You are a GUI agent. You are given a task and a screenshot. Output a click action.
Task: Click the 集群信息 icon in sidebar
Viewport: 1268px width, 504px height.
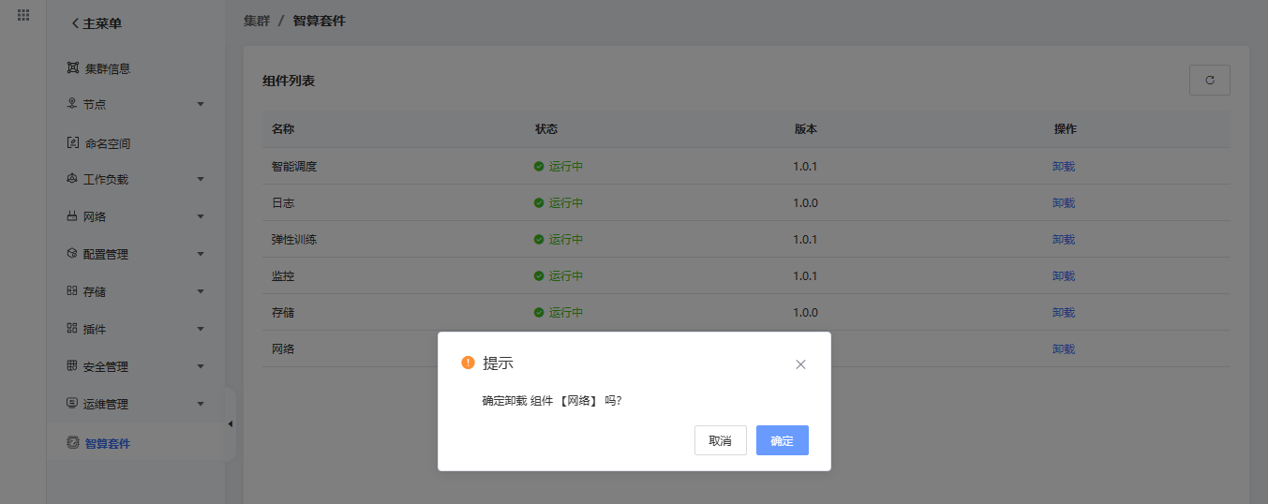(x=73, y=67)
